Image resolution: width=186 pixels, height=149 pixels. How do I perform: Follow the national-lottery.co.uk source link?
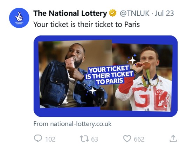pyautogui.click(x=73, y=124)
